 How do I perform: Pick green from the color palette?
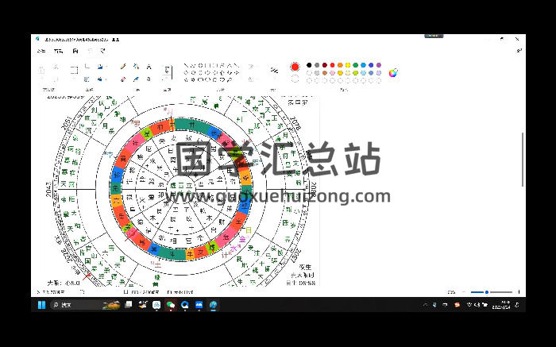point(355,65)
